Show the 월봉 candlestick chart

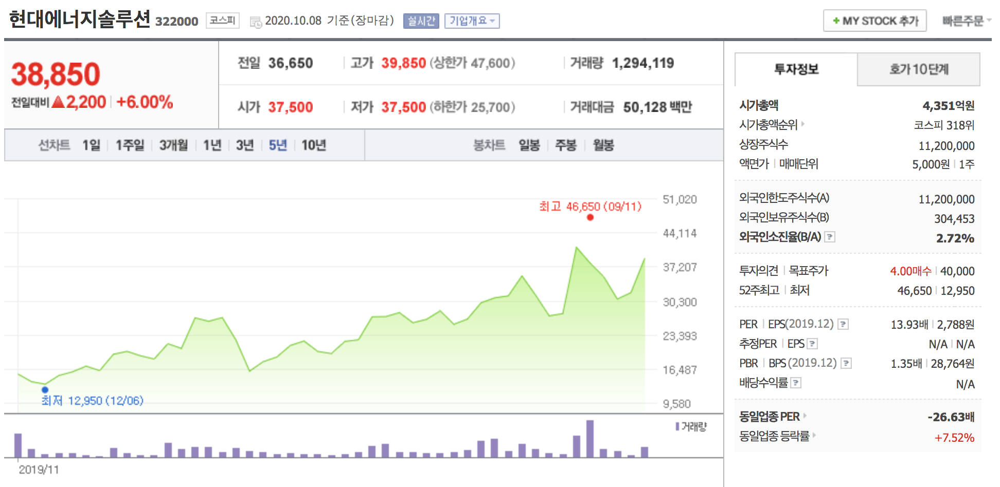pos(603,145)
